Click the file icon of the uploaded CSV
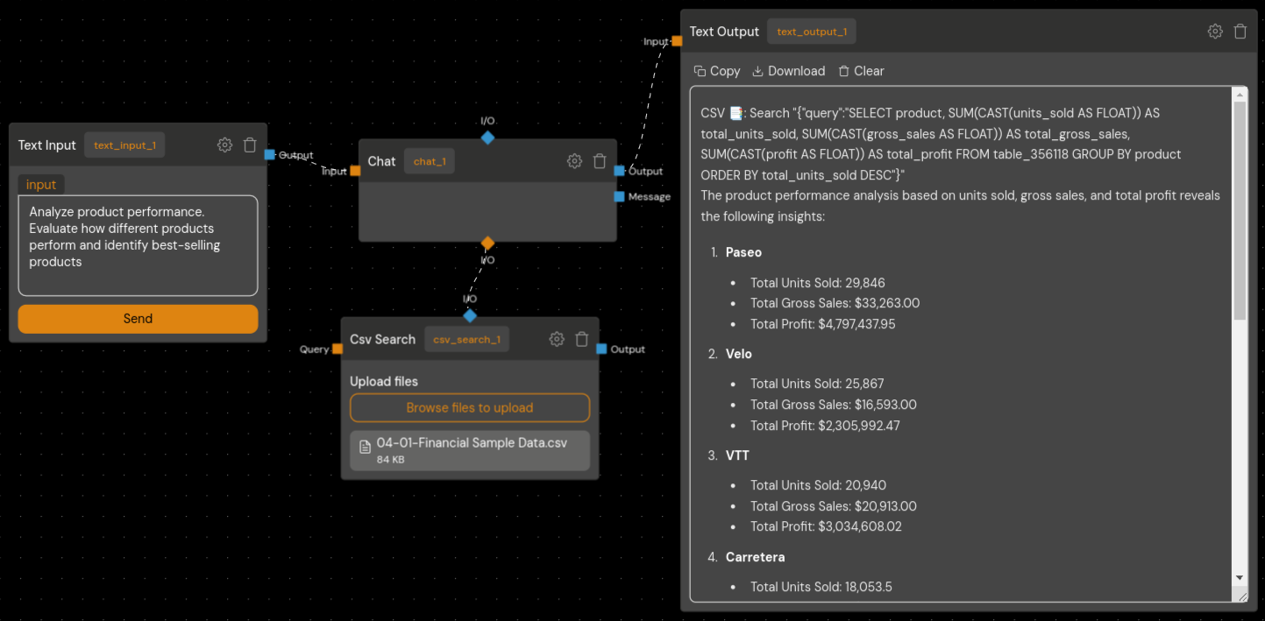1265x621 pixels. pos(365,448)
